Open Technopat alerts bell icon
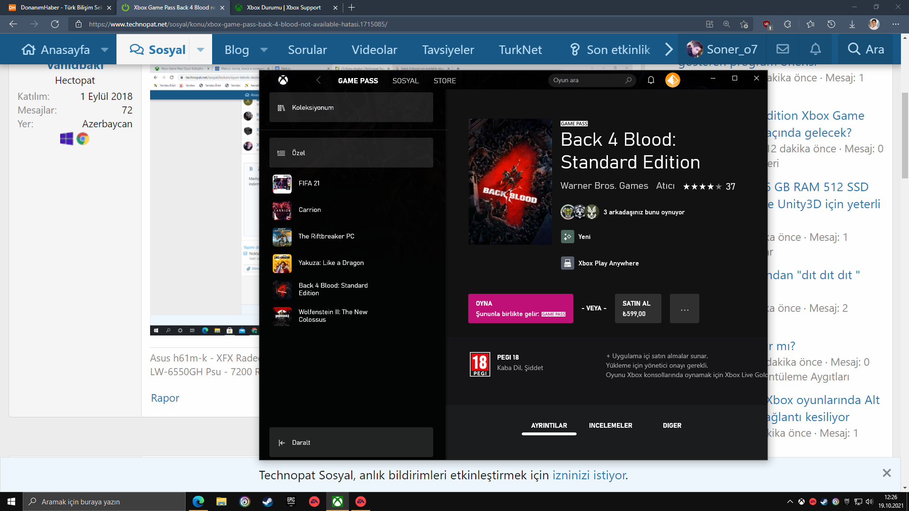909x511 pixels. point(815,49)
